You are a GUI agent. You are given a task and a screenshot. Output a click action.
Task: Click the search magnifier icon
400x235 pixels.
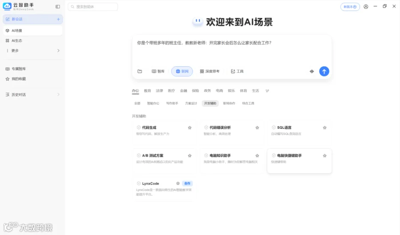(x=72, y=7)
